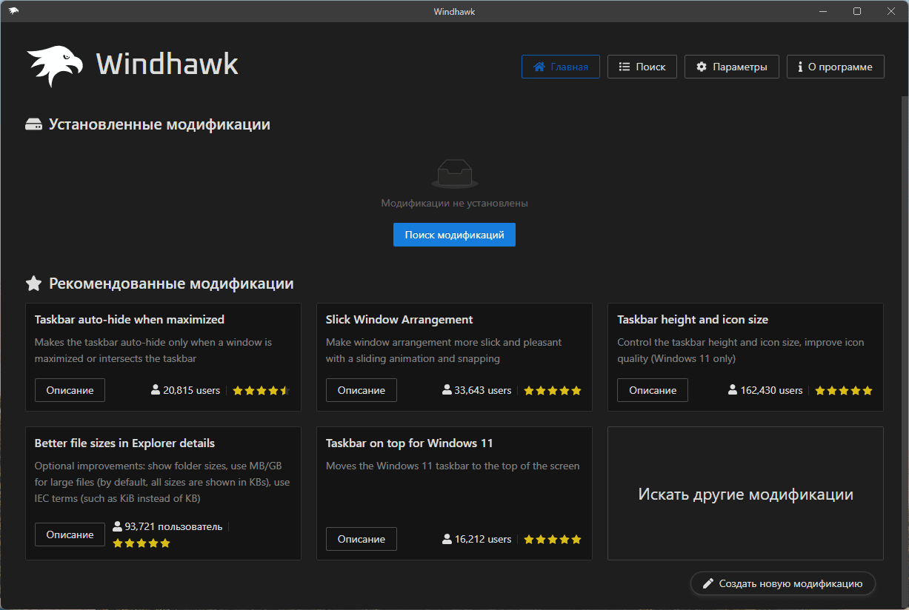Click the 162,430 users count

(x=765, y=390)
